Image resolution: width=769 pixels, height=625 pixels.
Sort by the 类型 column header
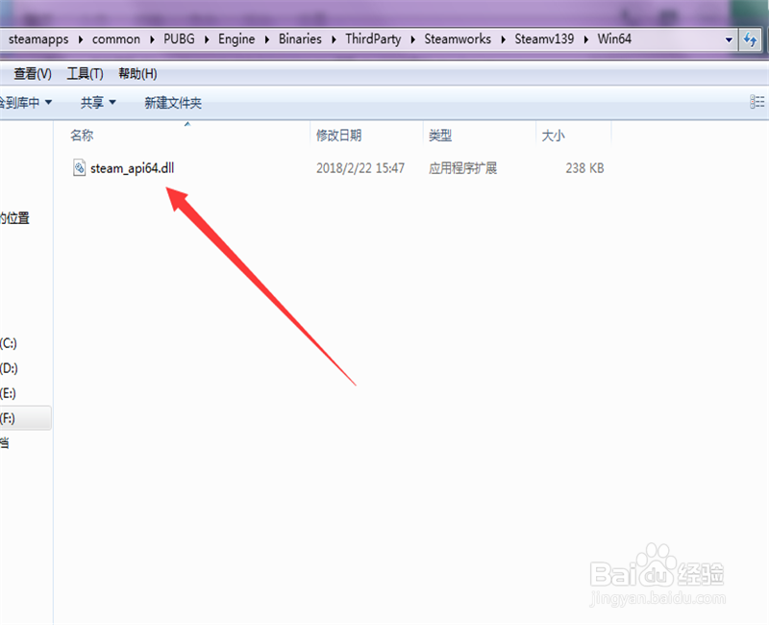(440, 136)
